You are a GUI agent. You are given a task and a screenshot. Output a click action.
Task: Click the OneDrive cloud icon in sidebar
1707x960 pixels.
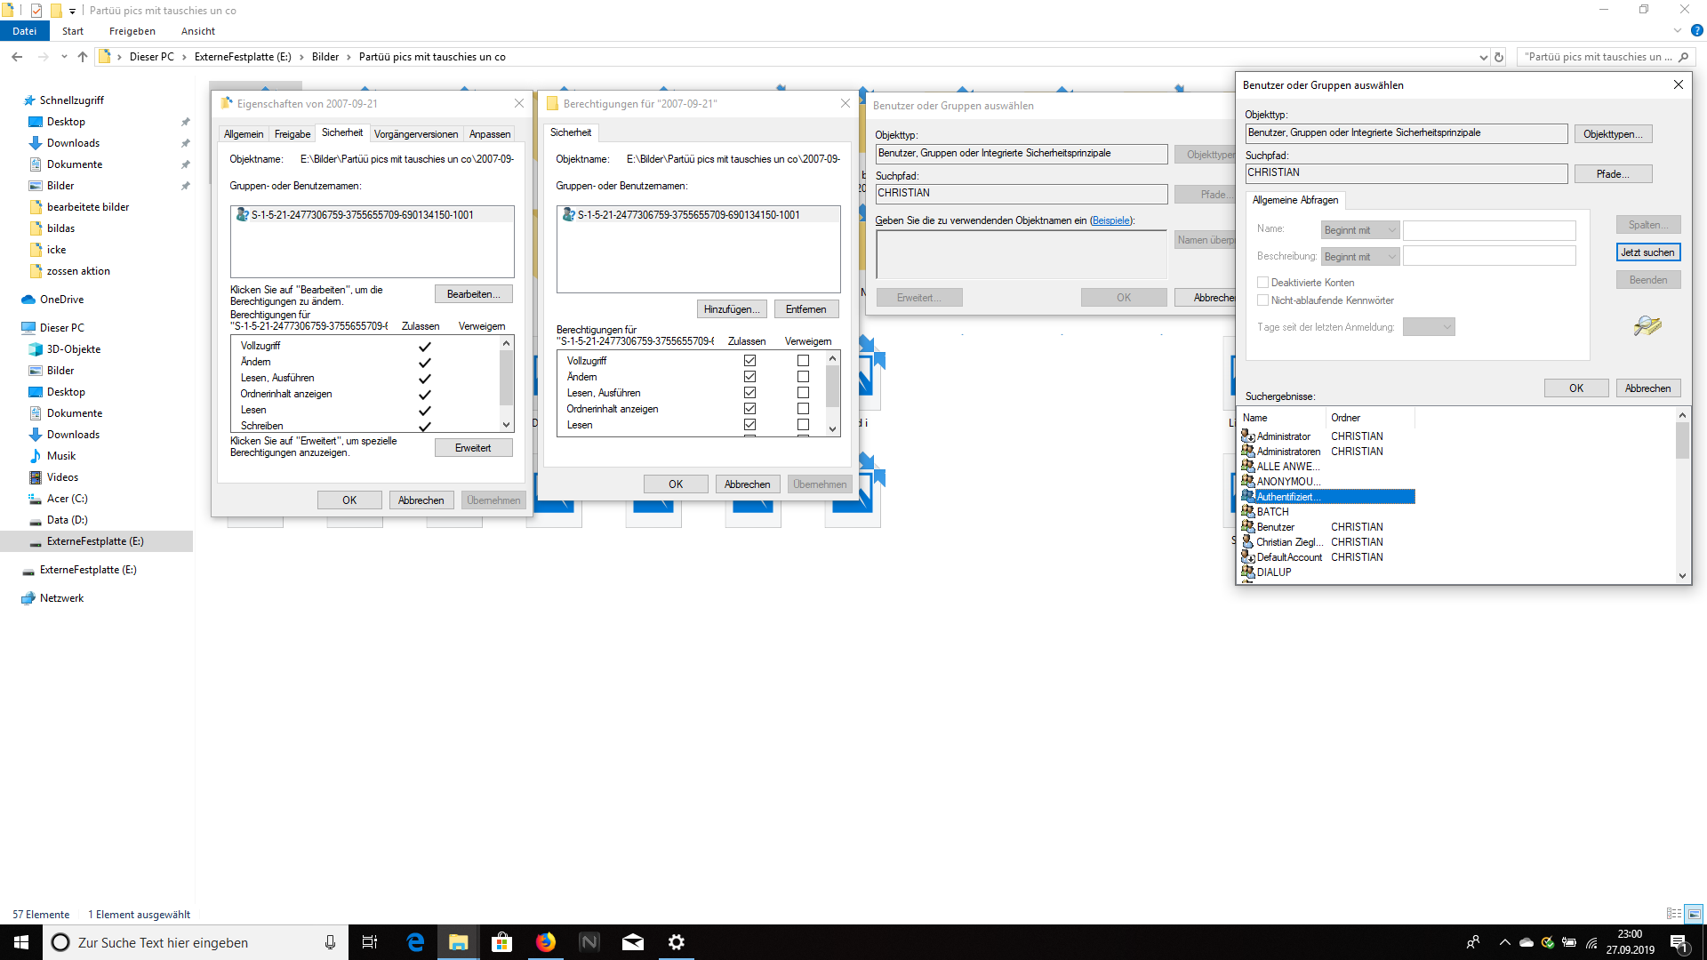pyautogui.click(x=28, y=300)
